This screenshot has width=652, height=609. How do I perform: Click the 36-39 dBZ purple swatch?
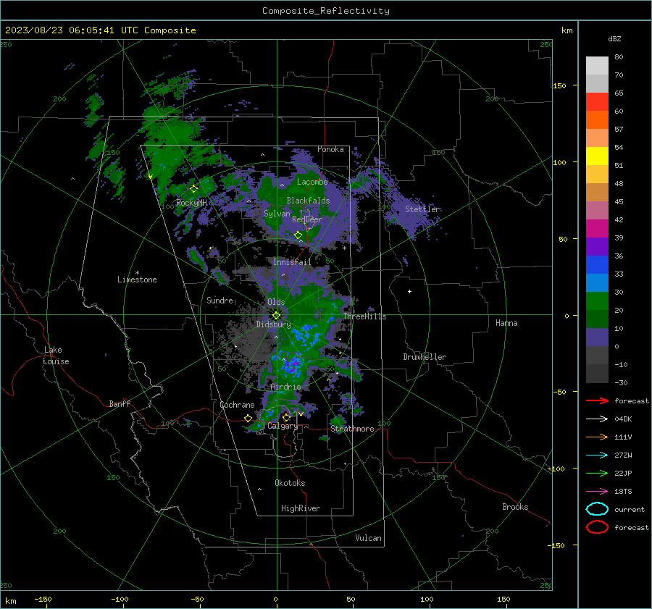[597, 247]
